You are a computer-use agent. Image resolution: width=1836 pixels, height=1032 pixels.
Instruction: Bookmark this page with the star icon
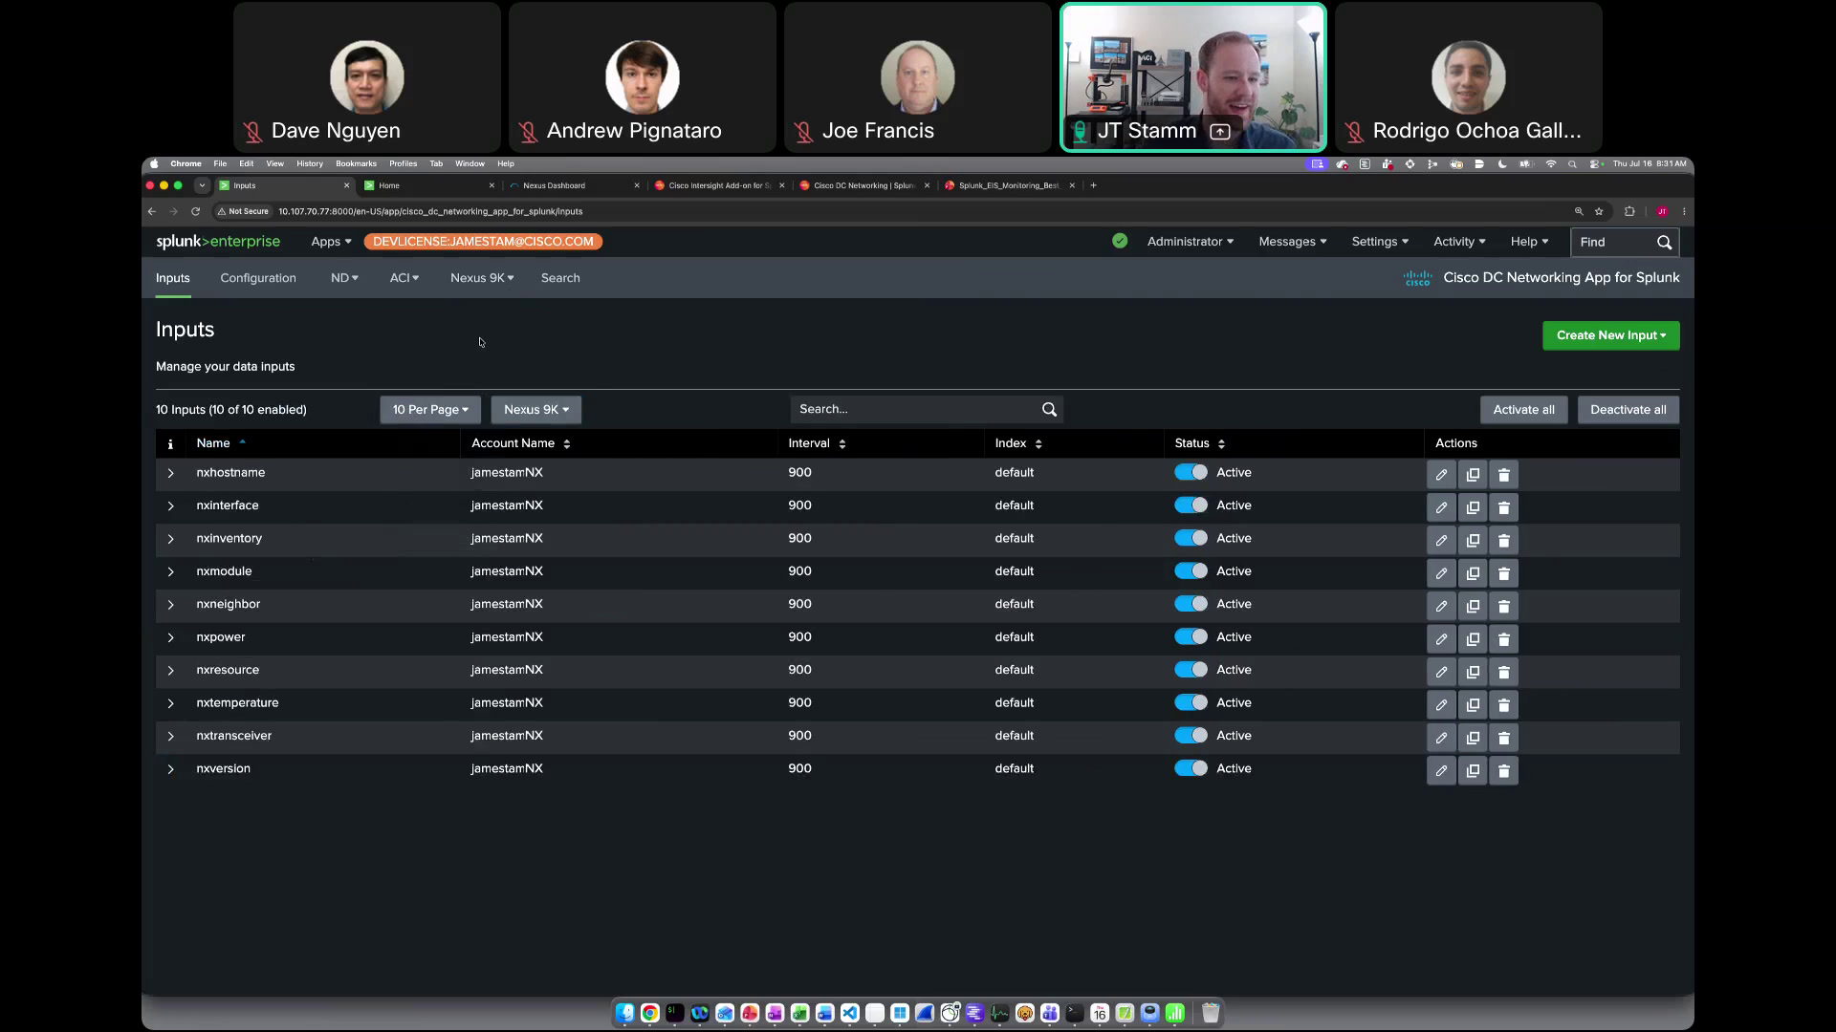[x=1599, y=211]
